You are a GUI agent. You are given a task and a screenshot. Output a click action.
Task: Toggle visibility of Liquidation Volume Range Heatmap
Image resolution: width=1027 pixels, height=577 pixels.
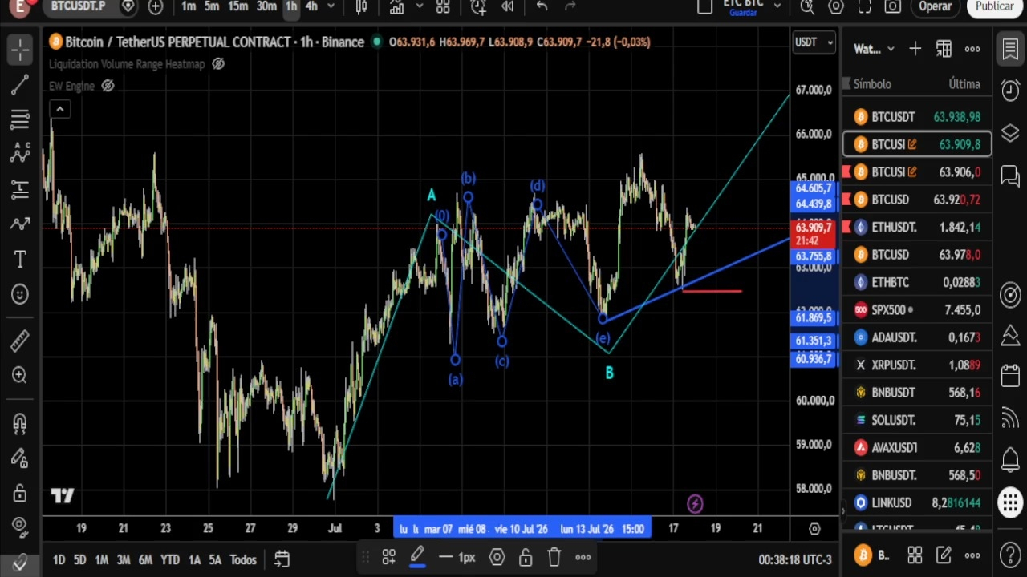click(218, 64)
